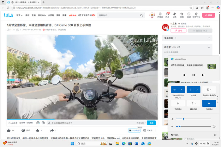Favorite the video with the star icon

coord(38,130)
